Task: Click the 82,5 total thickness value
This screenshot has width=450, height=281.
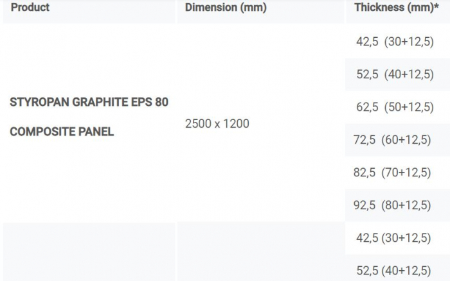Action: [364, 173]
